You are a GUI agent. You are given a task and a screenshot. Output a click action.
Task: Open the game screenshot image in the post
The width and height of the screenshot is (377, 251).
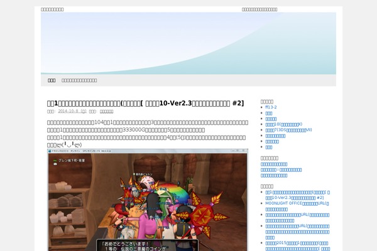[x=148, y=200]
